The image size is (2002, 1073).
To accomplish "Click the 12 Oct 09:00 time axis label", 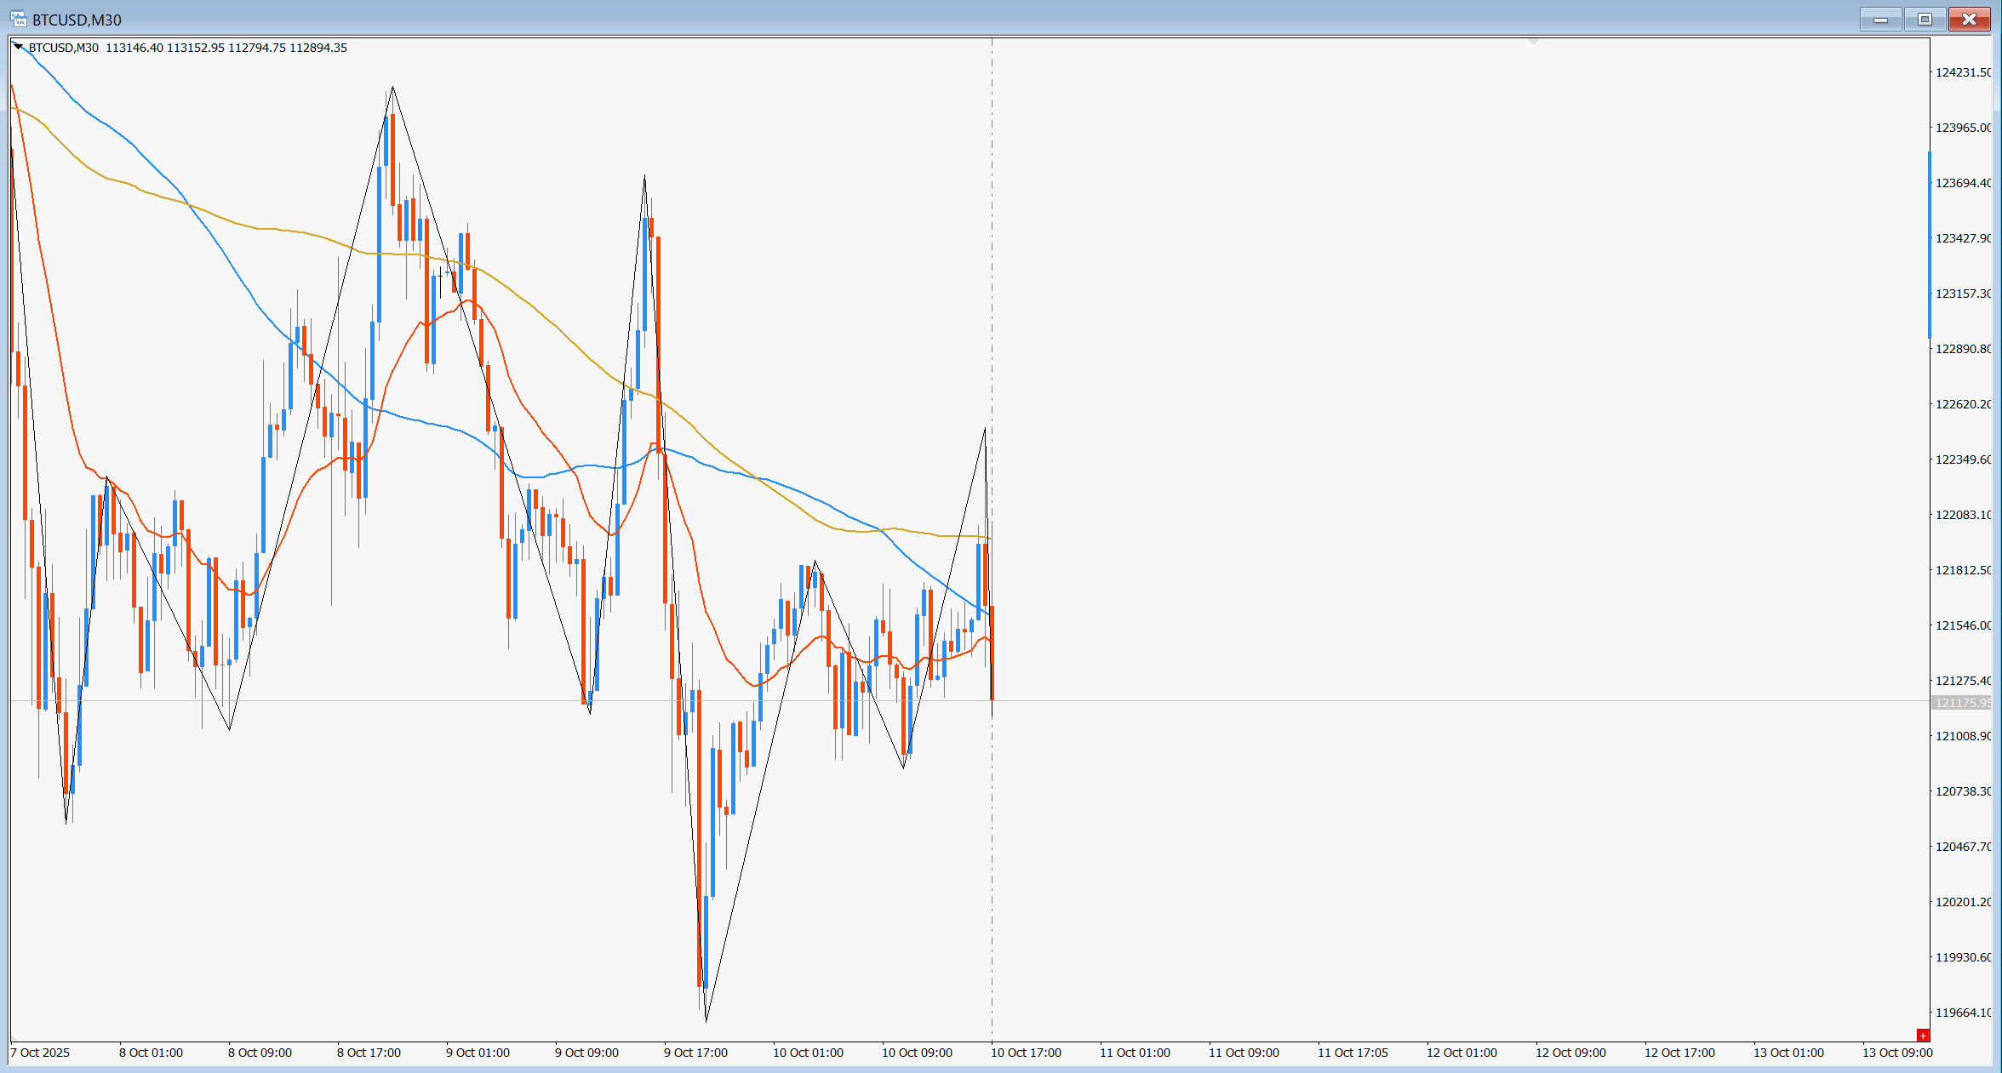I will pyautogui.click(x=1570, y=1053).
